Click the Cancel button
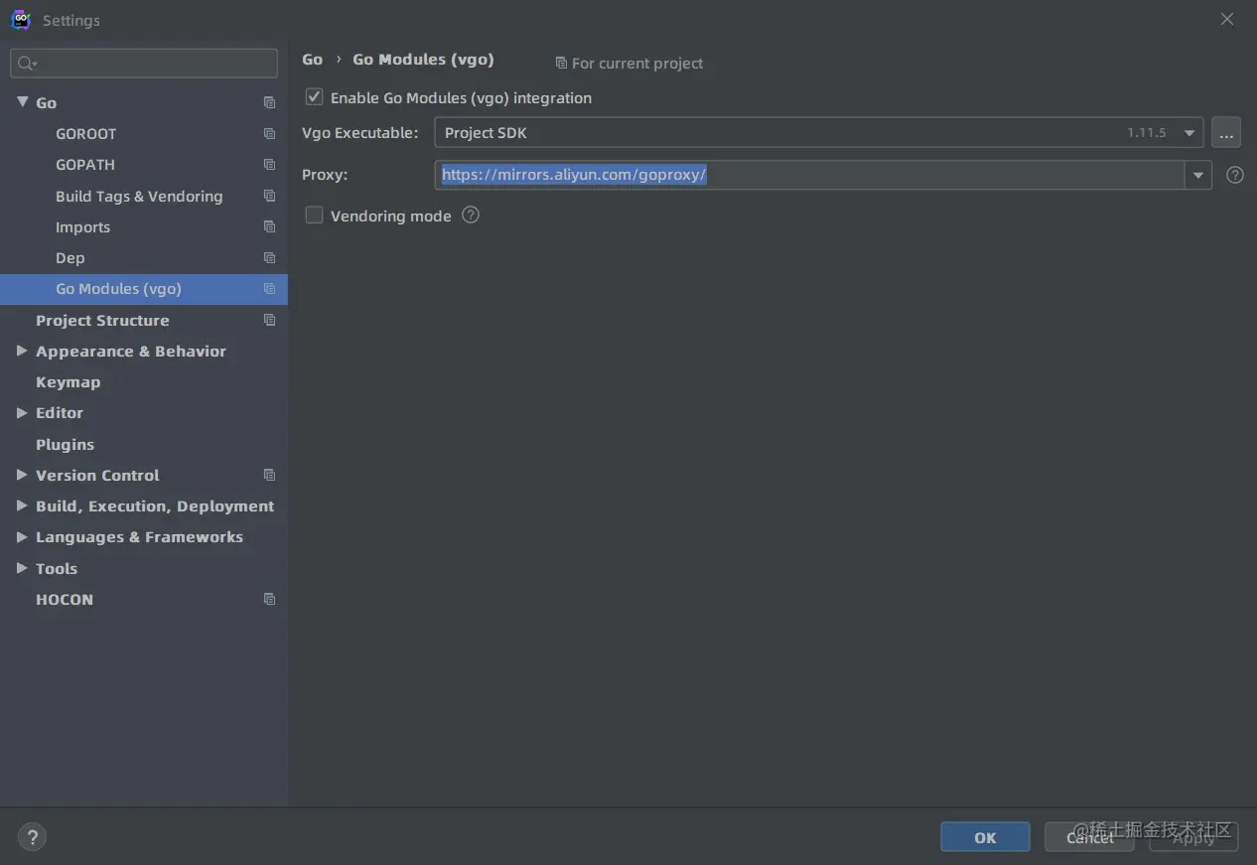 (x=1089, y=837)
